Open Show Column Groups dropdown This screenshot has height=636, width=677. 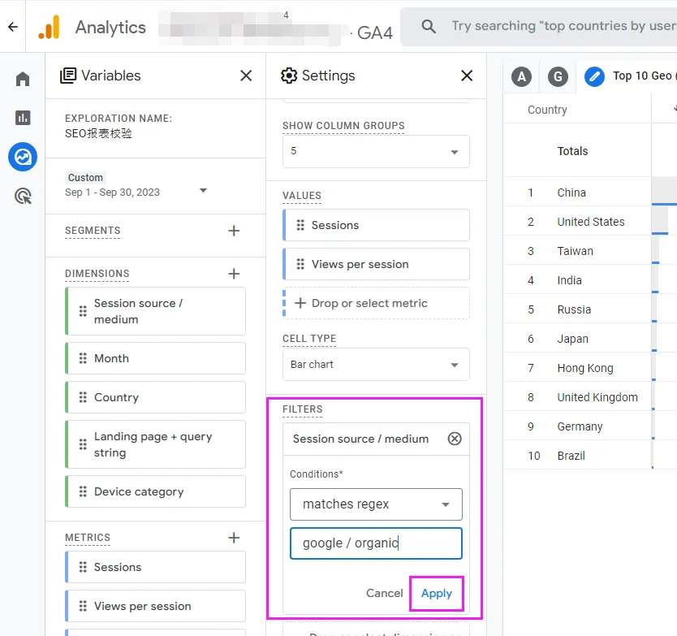(x=376, y=151)
